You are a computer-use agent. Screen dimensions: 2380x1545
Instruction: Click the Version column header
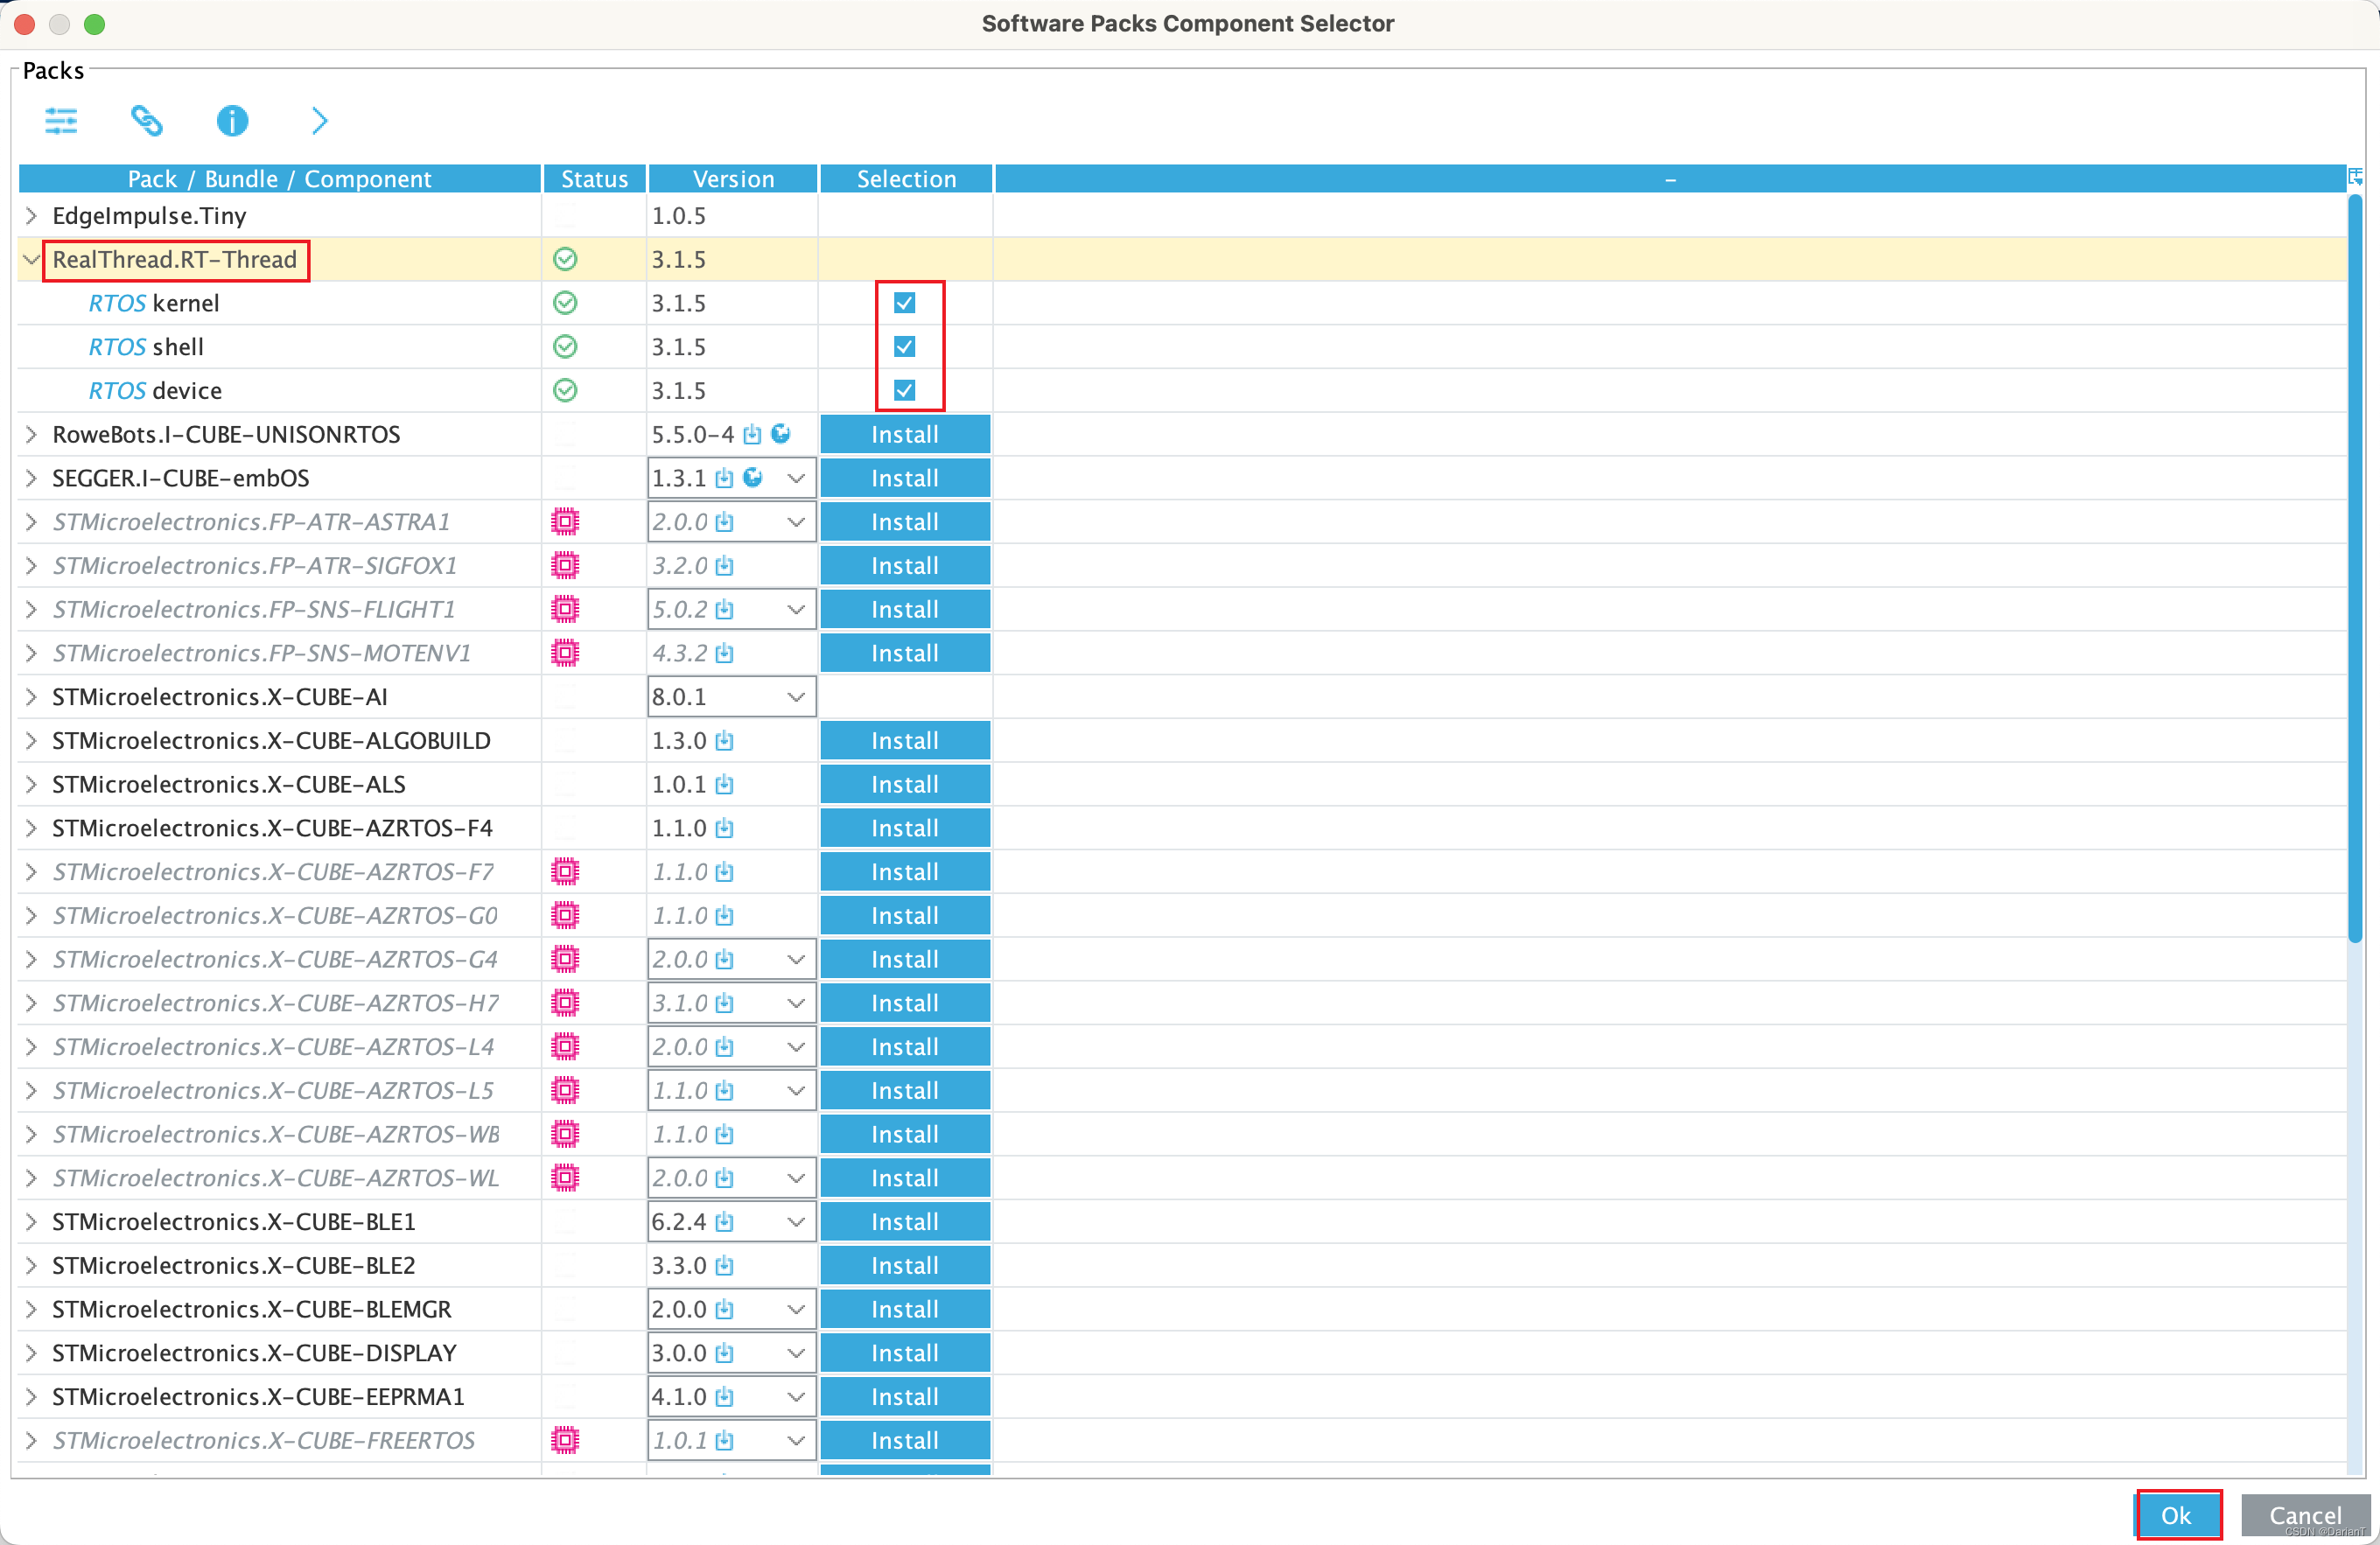(733, 179)
